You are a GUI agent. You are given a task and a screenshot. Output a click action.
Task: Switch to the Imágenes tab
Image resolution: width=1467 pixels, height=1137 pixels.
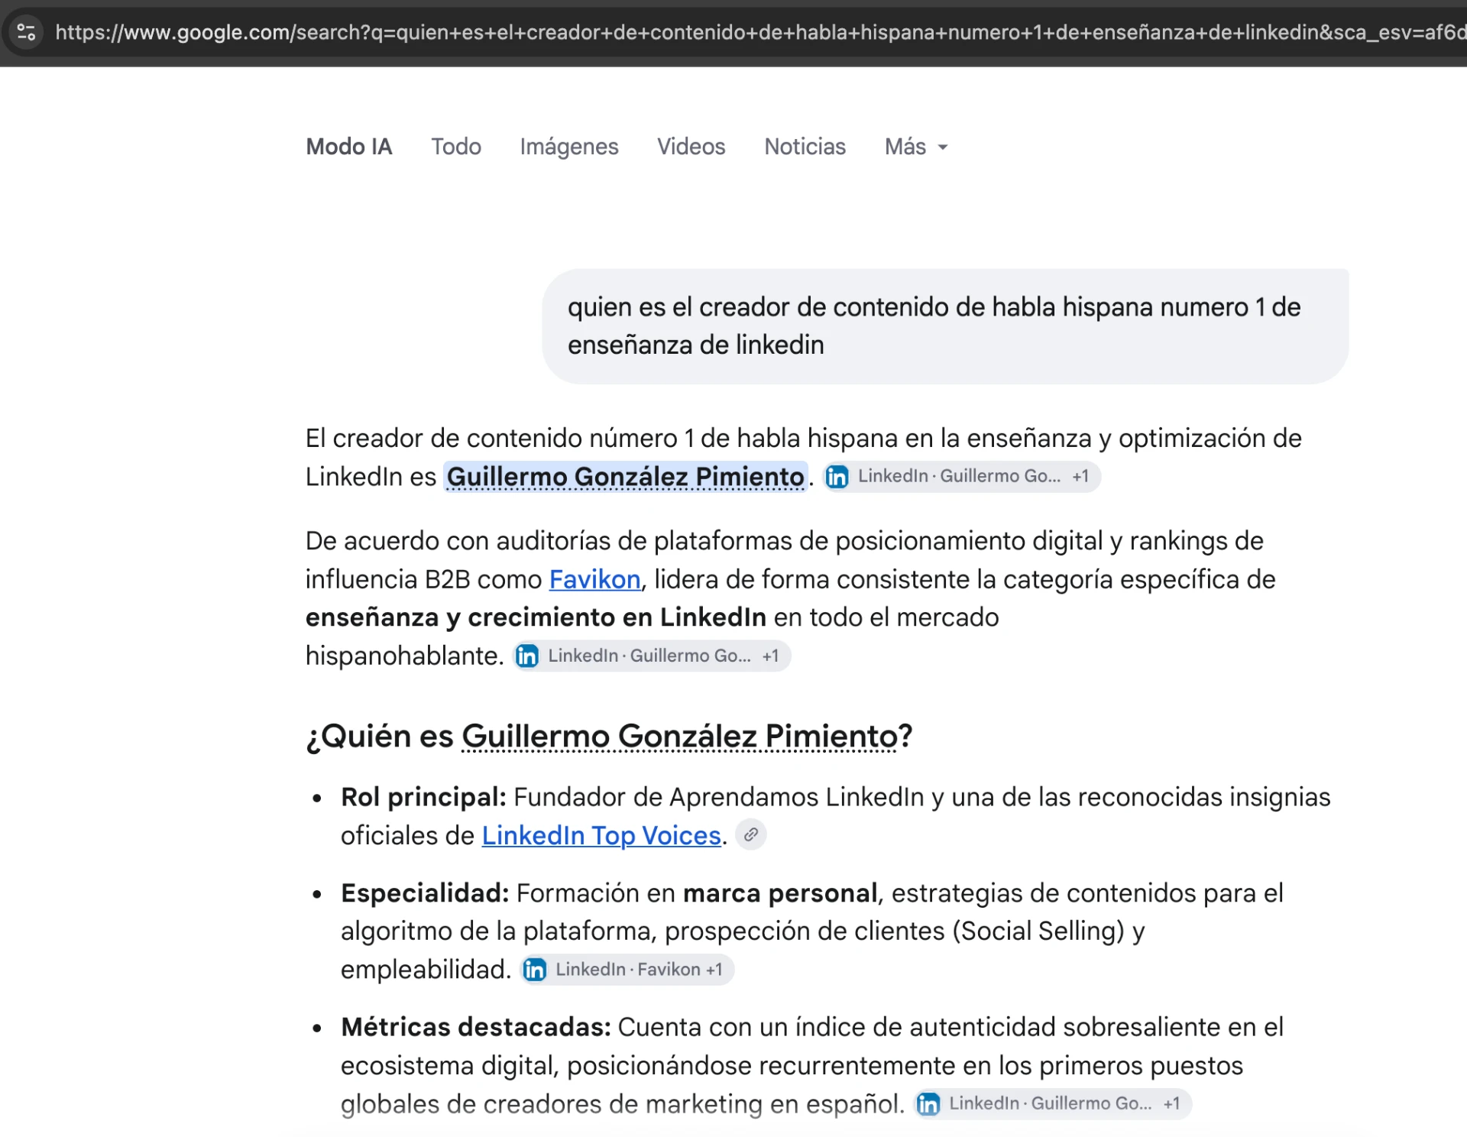coord(569,147)
